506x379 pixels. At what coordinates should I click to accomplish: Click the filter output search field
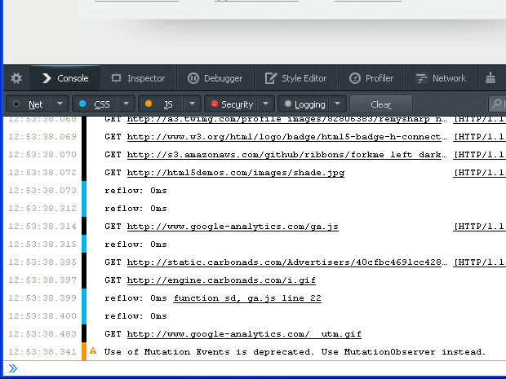tap(497, 104)
